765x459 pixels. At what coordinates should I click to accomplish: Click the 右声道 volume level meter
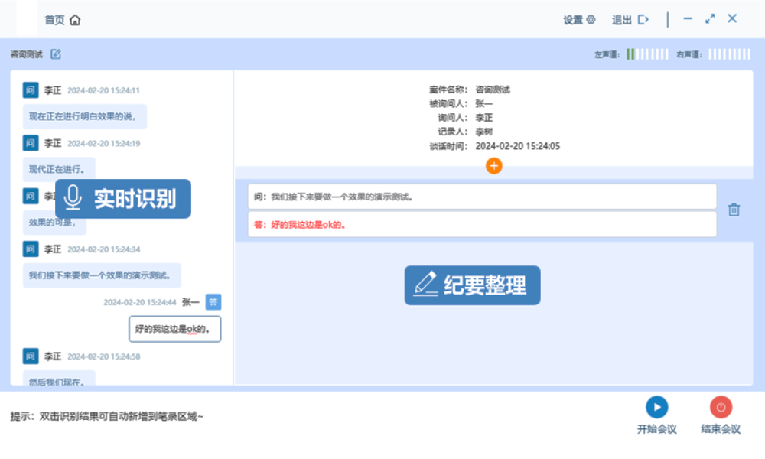(729, 54)
